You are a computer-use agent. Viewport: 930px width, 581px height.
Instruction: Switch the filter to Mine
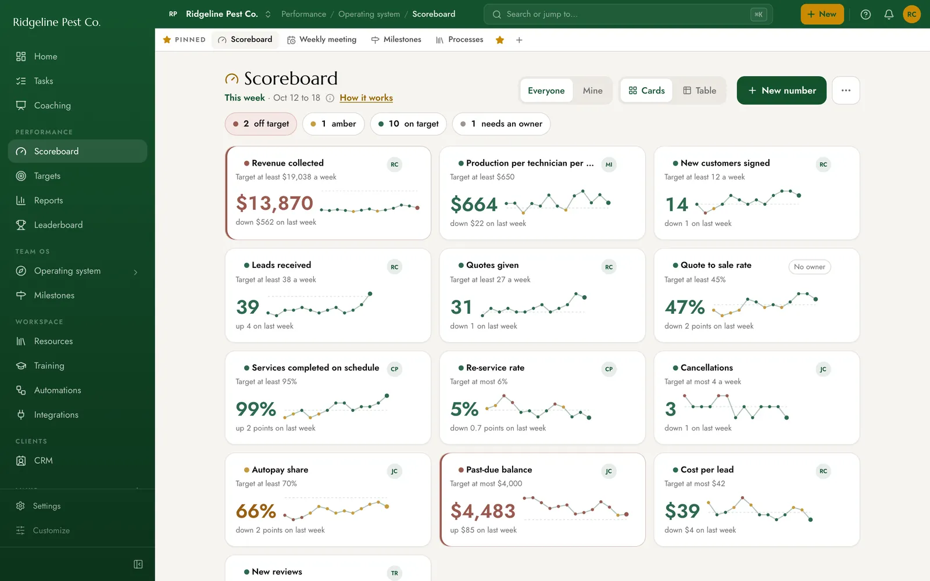(593, 91)
